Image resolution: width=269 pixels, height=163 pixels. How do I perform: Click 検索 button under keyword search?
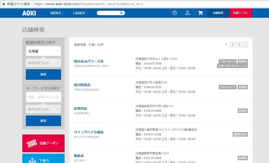pyautogui.click(x=43, y=121)
